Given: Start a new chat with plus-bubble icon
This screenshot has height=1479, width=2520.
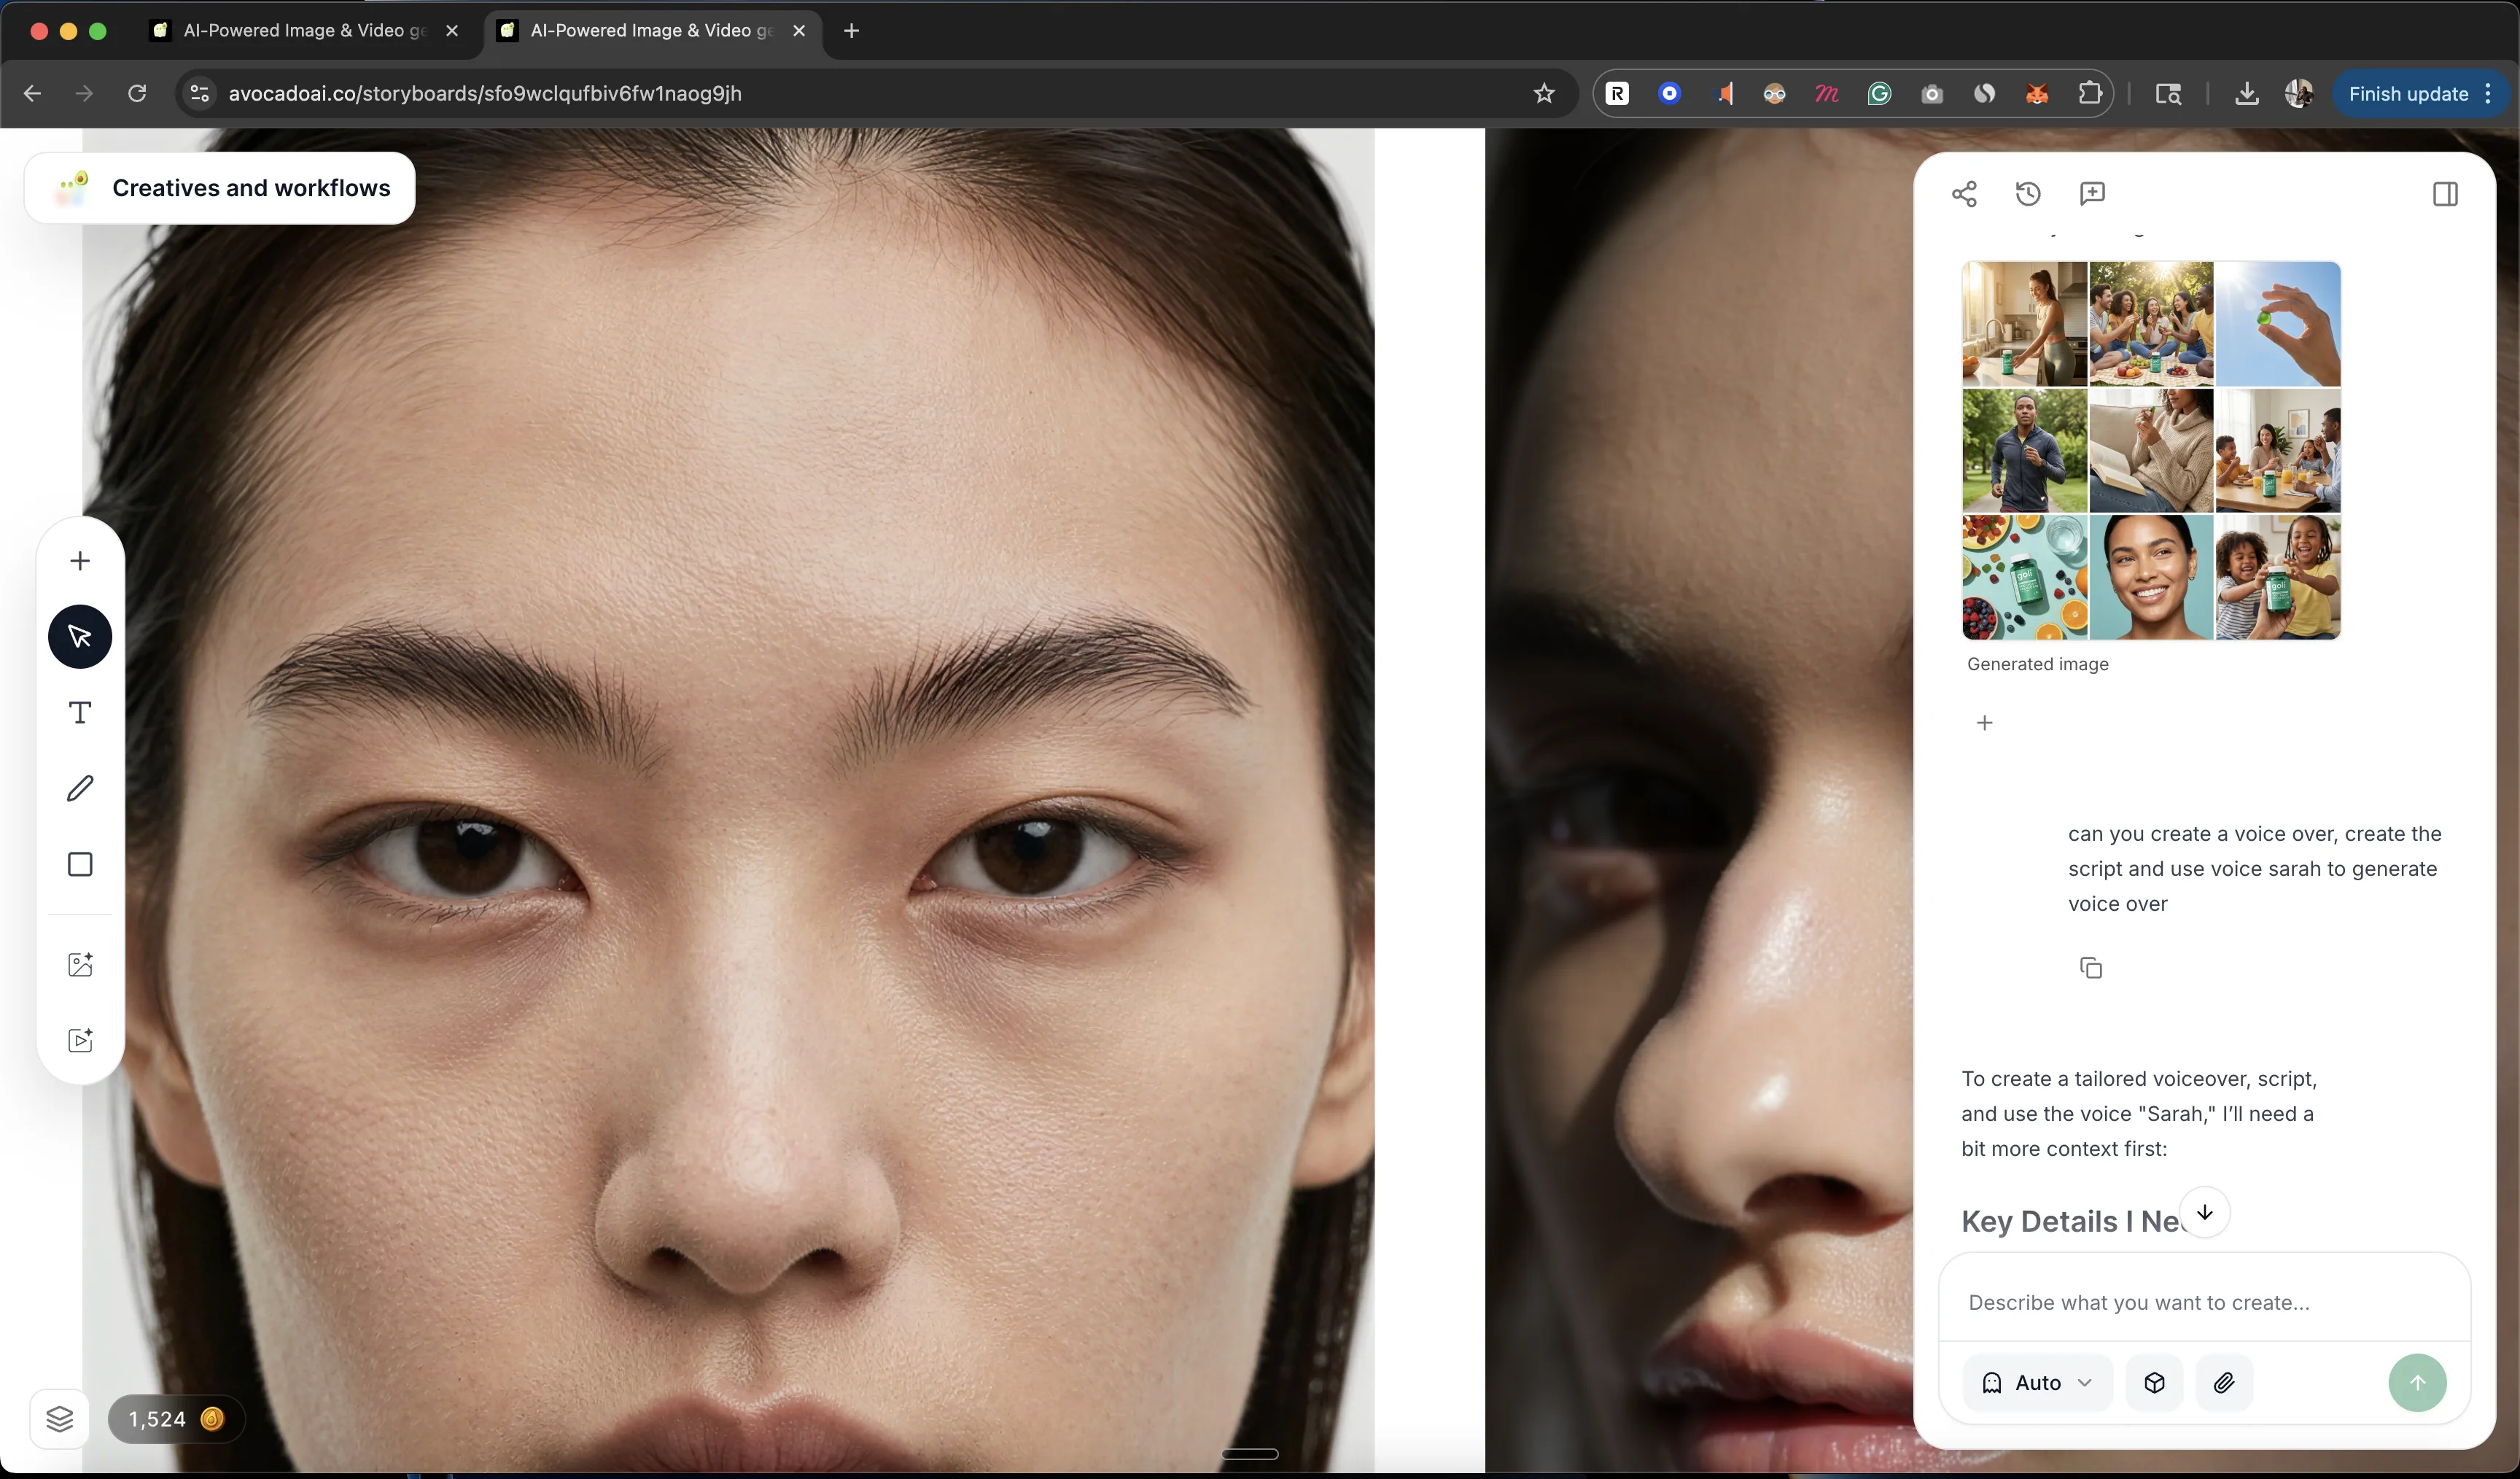Looking at the screenshot, I should [2092, 193].
